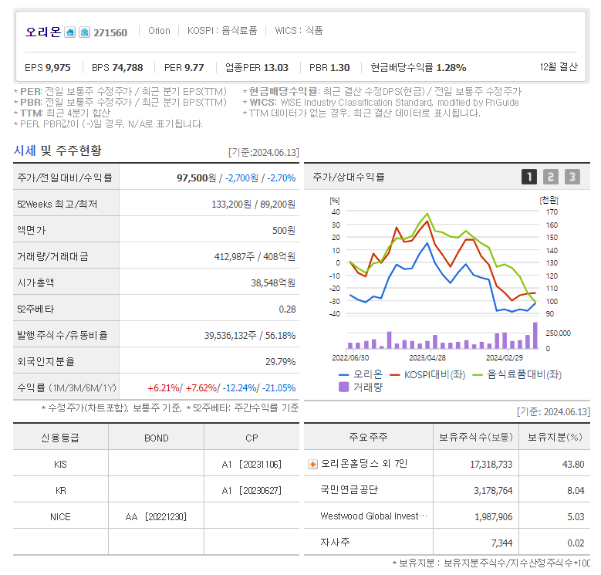
Task: Click the WICS : 식품 classification
Action: tap(299, 31)
